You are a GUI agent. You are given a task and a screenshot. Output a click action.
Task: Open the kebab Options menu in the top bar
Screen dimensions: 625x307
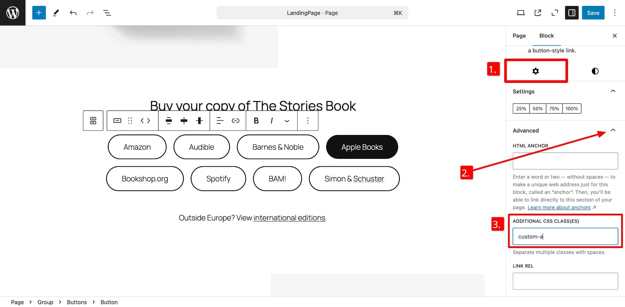coord(615,12)
